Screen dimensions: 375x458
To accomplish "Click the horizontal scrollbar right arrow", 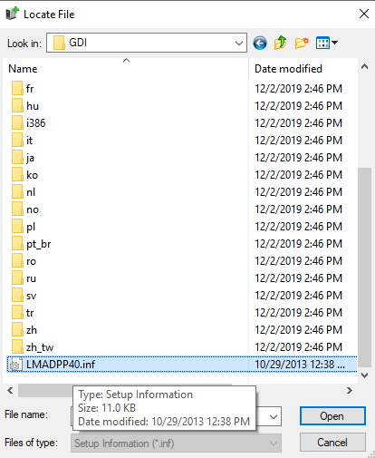I will click(350, 390).
